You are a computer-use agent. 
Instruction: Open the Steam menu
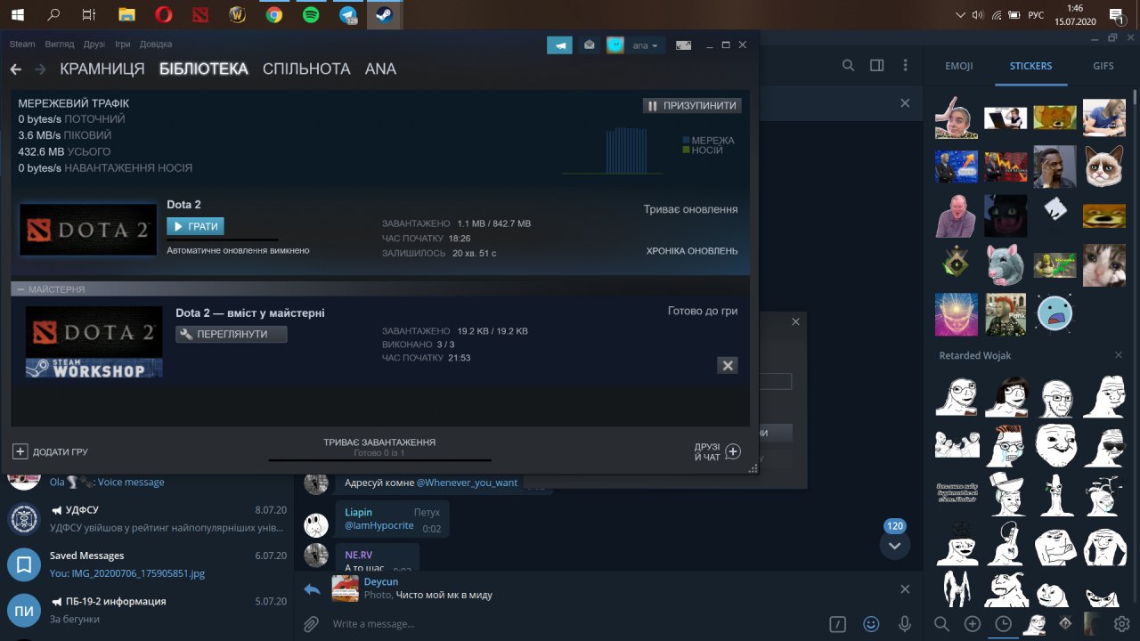pos(22,45)
